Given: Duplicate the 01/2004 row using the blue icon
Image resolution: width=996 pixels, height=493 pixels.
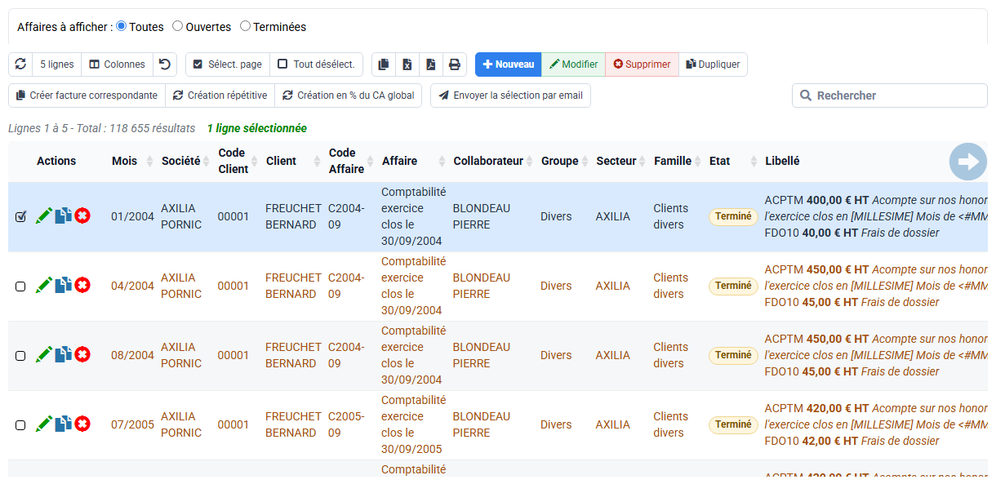Looking at the screenshot, I should tap(64, 216).
